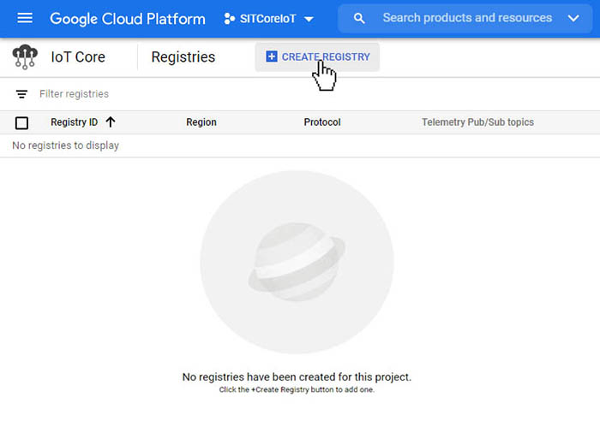The width and height of the screenshot is (600, 421).
Task: Expand the search bar chevron arrow
Action: coord(573,18)
